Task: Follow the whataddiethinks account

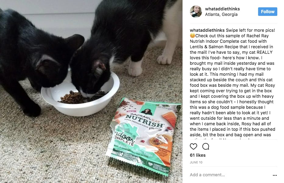Action: pyautogui.click(x=268, y=12)
